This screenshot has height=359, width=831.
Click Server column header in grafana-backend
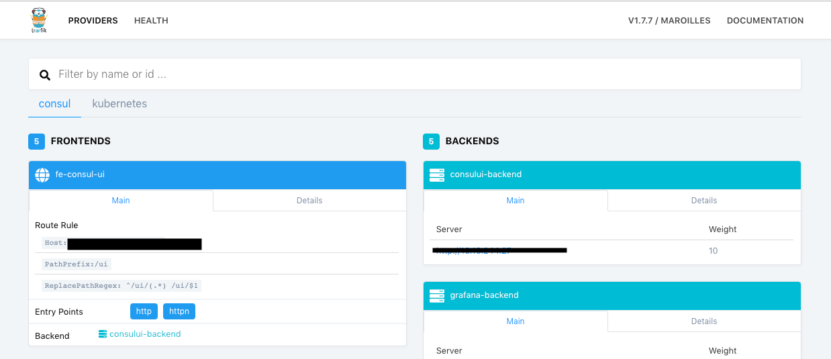[x=449, y=351]
